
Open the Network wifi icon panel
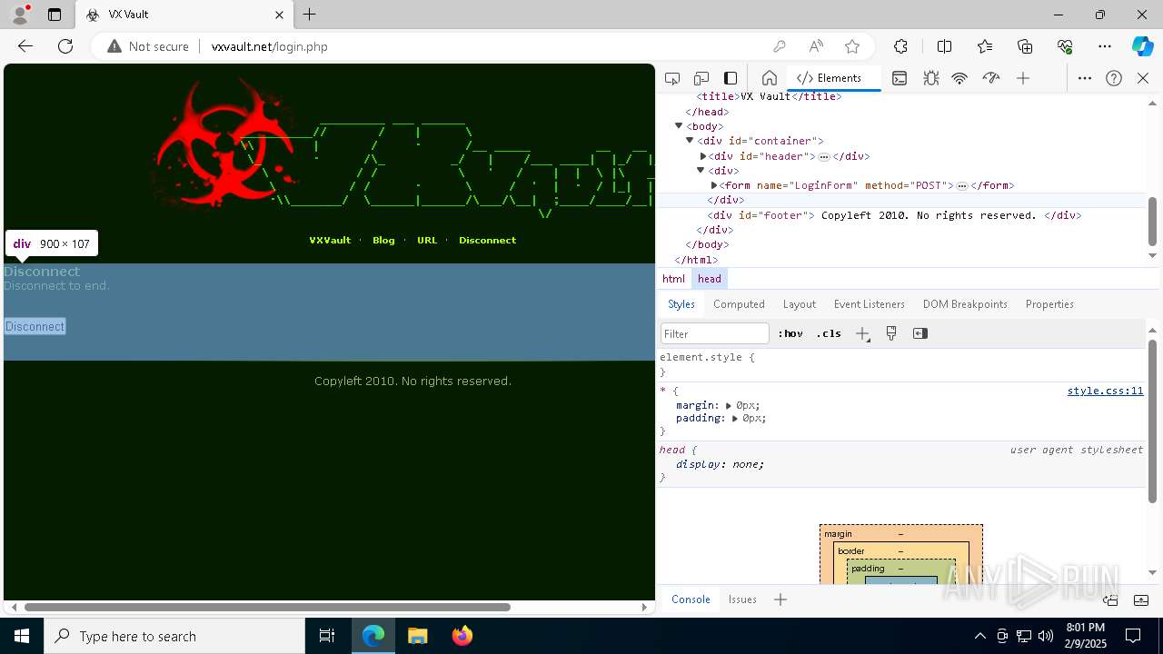[x=959, y=78]
